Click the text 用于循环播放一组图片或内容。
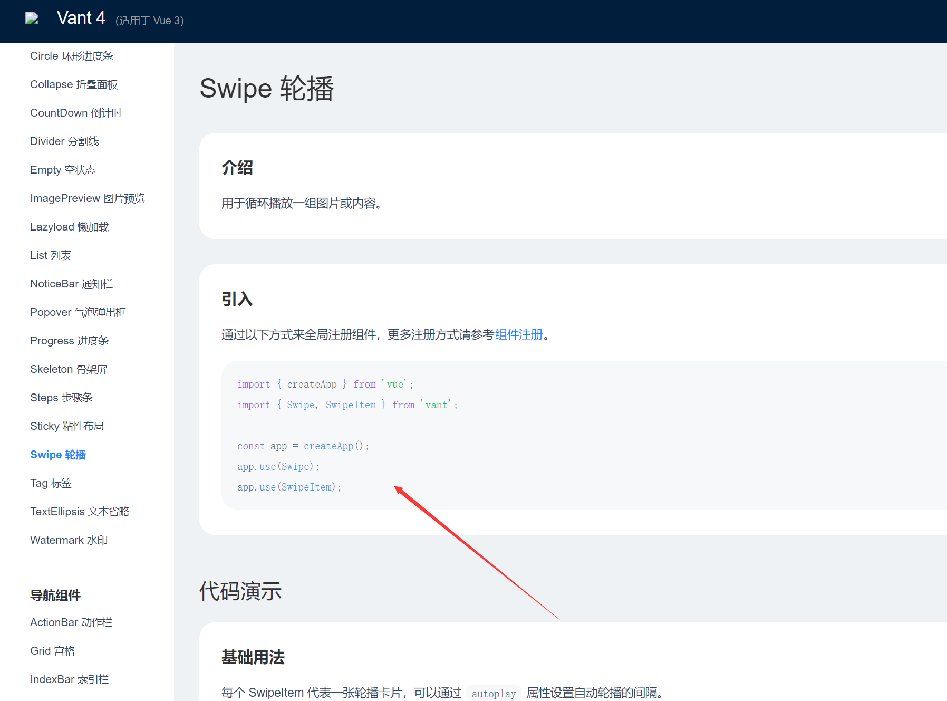This screenshot has height=701, width=947. pyautogui.click(x=302, y=204)
